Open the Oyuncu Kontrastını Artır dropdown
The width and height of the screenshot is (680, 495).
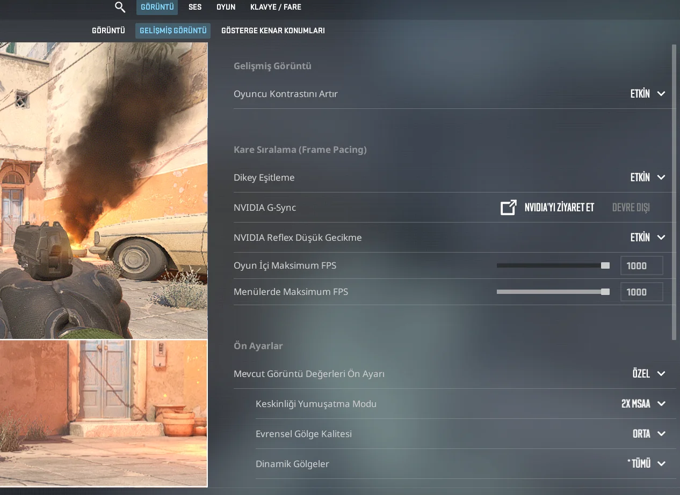tap(648, 94)
